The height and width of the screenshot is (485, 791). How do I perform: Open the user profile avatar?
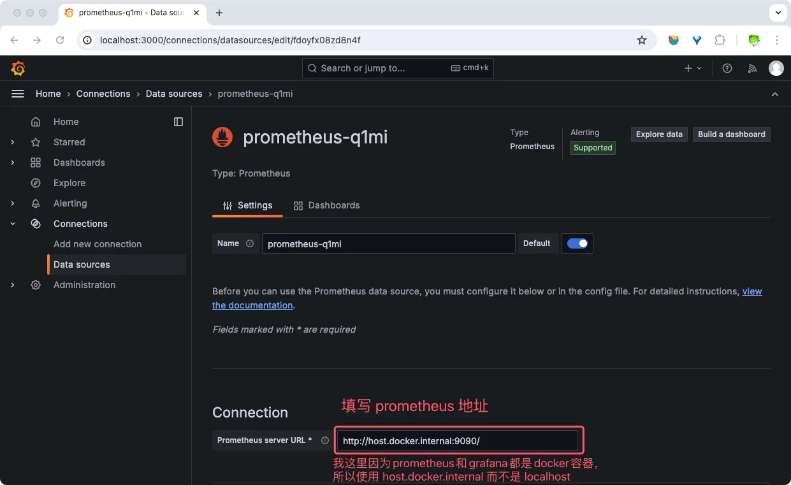[x=776, y=68]
